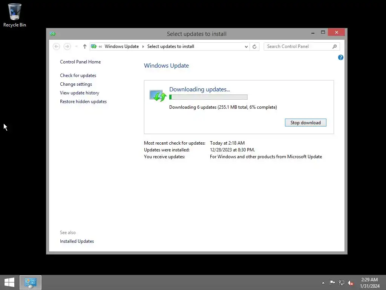Open the address bar history dropdown

pyautogui.click(x=246, y=46)
